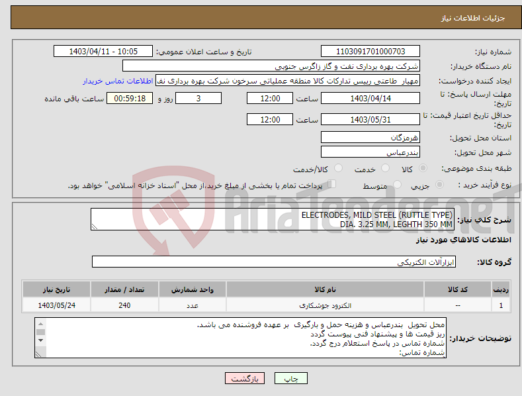
Task: Select the کالا/خدمت radio button
Action: coord(338,168)
